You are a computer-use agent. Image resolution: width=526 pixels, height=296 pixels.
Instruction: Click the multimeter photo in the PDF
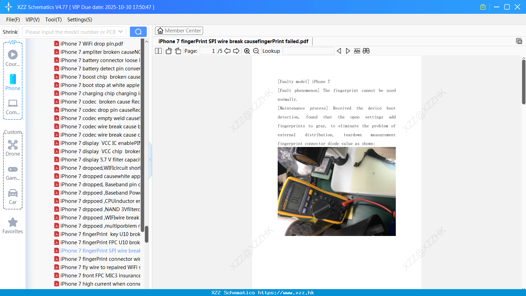coord(337,191)
